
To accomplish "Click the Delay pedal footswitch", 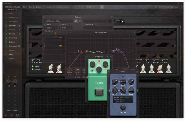I will coord(123,107).
